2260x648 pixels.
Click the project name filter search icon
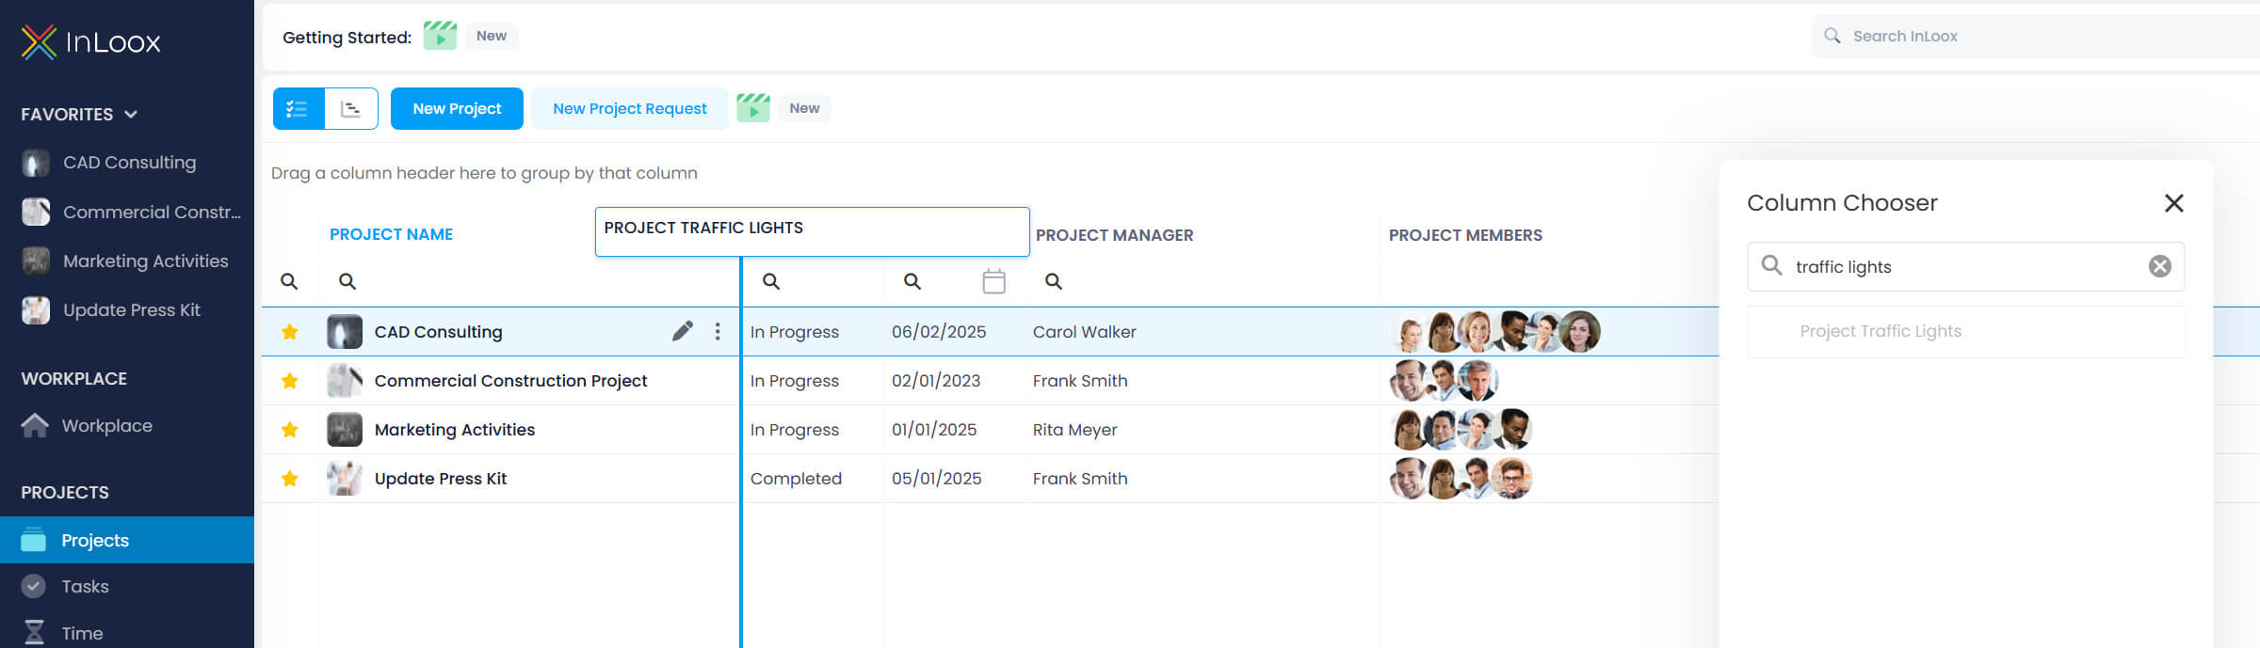(x=347, y=281)
